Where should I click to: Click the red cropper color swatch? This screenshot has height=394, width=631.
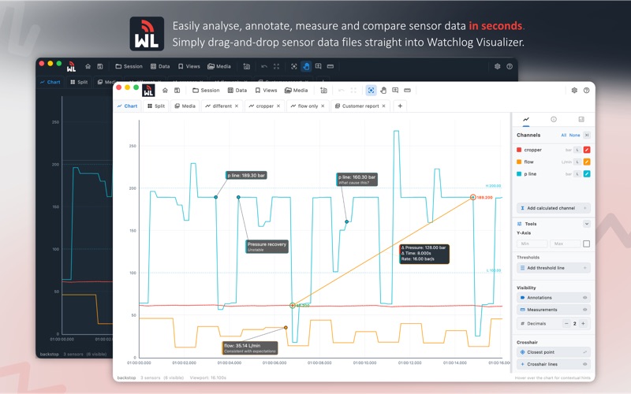(x=519, y=150)
